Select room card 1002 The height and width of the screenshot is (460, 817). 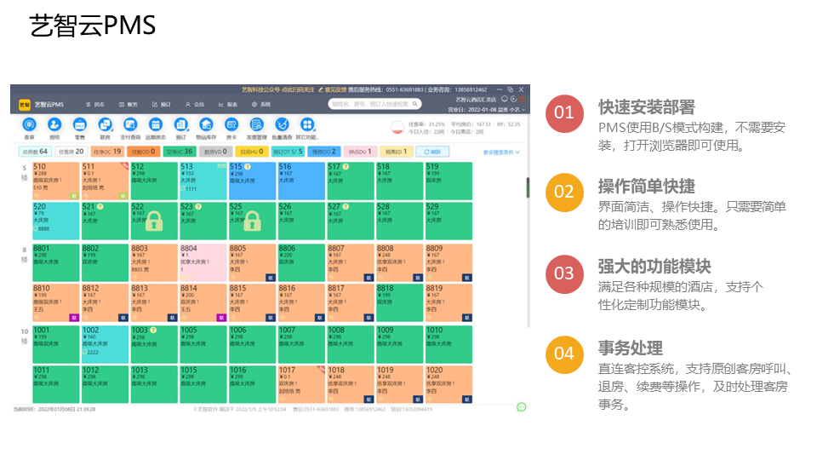tap(105, 344)
